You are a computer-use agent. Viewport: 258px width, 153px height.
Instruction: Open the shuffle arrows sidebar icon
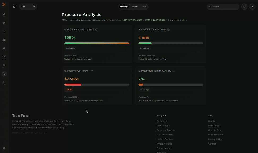click(x=4, y=31)
